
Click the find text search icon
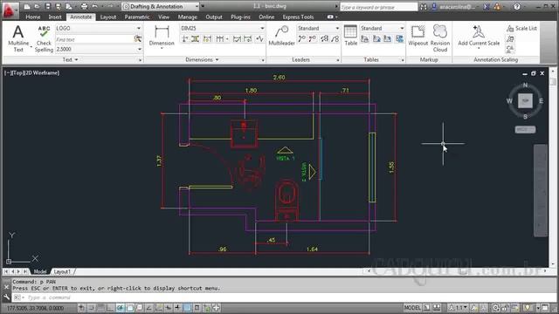click(x=138, y=38)
